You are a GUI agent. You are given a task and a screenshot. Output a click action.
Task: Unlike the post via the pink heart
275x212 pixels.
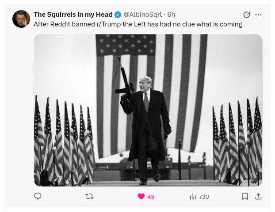tap(141, 197)
